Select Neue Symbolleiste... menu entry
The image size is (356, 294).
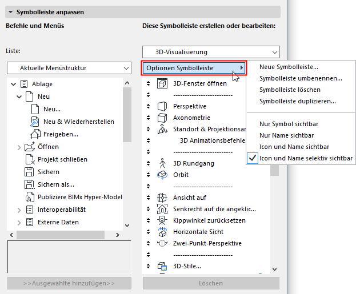pos(289,67)
